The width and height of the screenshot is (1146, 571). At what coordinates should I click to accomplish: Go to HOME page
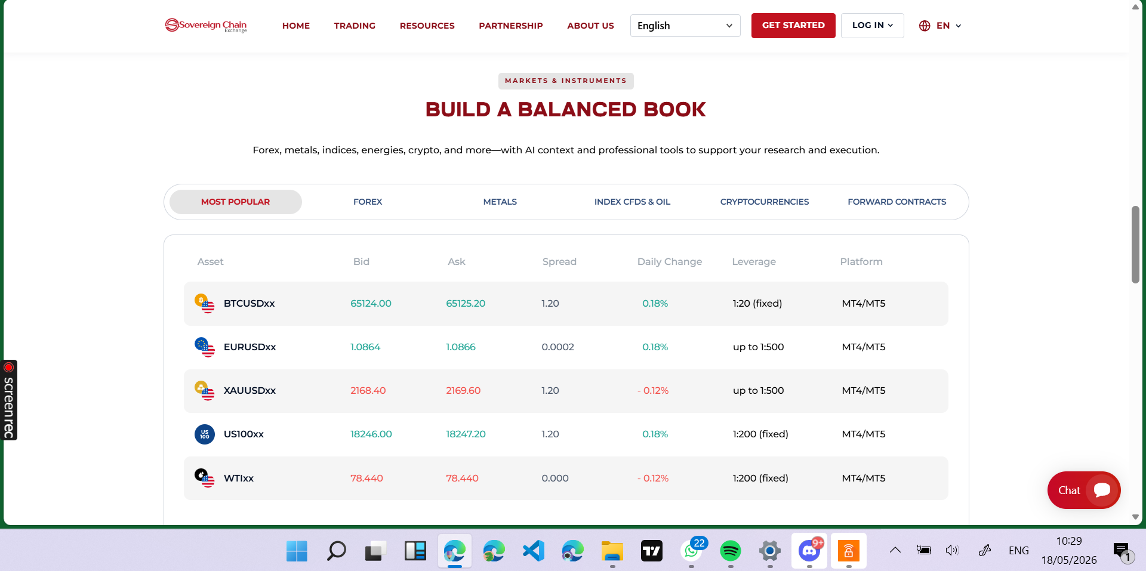point(296,26)
